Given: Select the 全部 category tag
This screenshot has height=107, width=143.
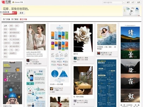Looking at the screenshot, I should pos(5,26).
